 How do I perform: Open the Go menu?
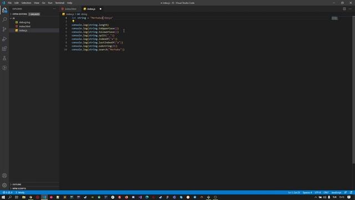43,3
